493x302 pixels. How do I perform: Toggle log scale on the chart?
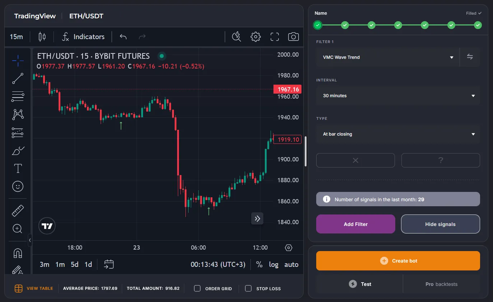tap(273, 264)
